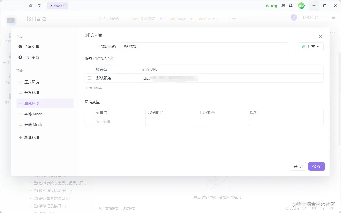
Task: Expand the 核对通过记录接口 folder
Action: click(x=30, y=191)
